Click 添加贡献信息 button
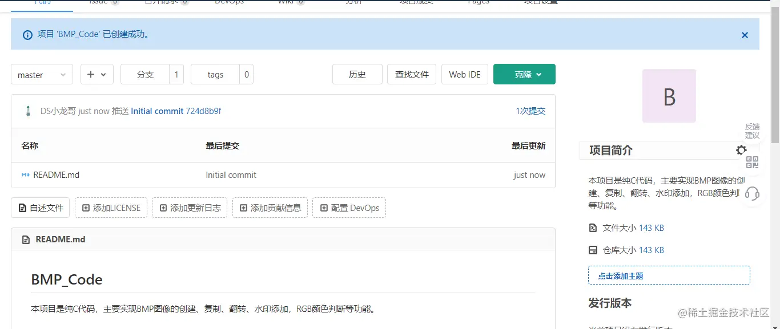Screen dimensions: 780x329 click(270, 208)
